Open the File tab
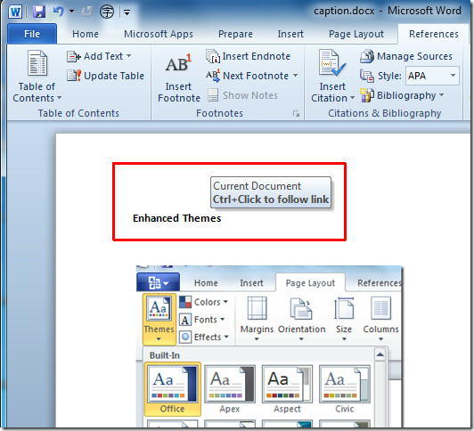This screenshot has height=431, width=474. (x=32, y=34)
